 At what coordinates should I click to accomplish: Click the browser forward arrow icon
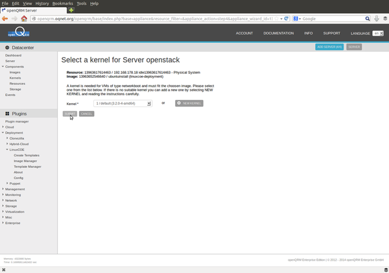[14, 19]
